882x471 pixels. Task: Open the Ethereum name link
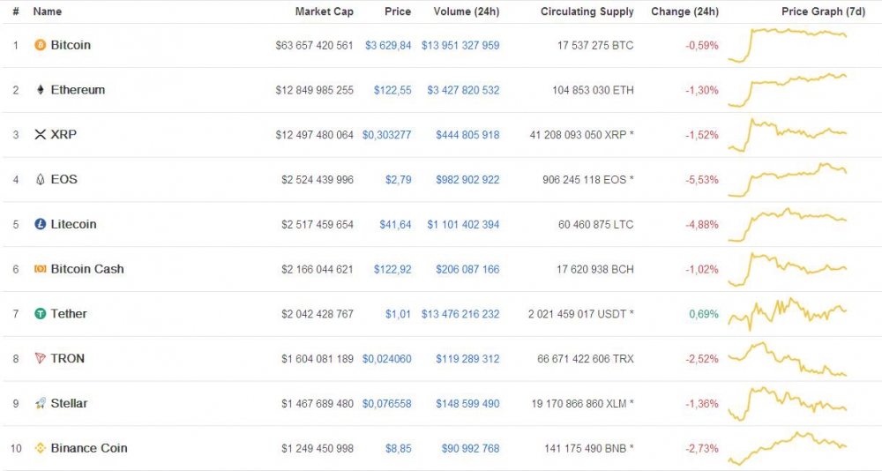pos(78,90)
